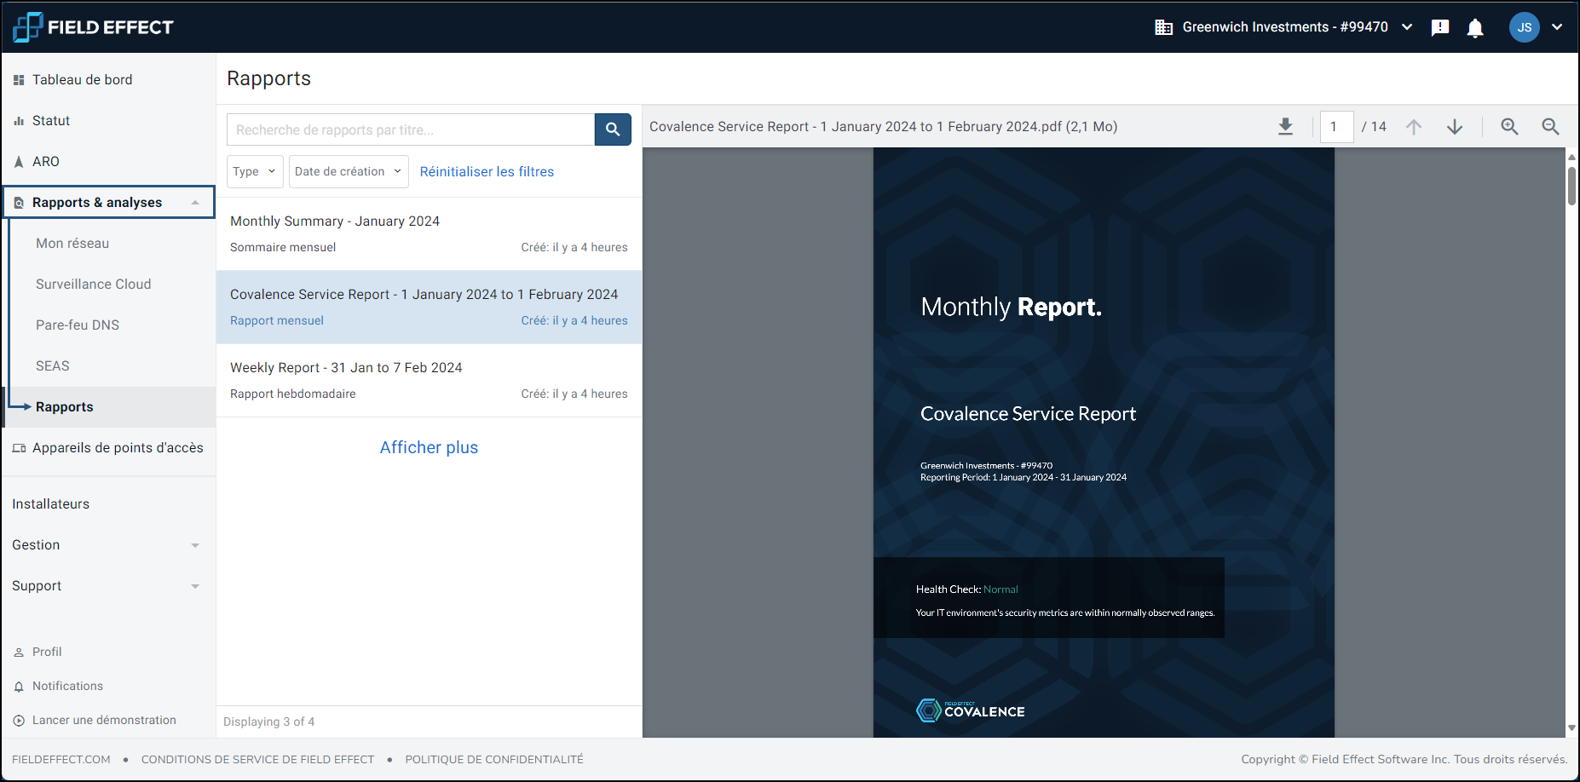The height and width of the screenshot is (782, 1580).
Task: Go to previous PDF page arrow
Action: (x=1414, y=127)
